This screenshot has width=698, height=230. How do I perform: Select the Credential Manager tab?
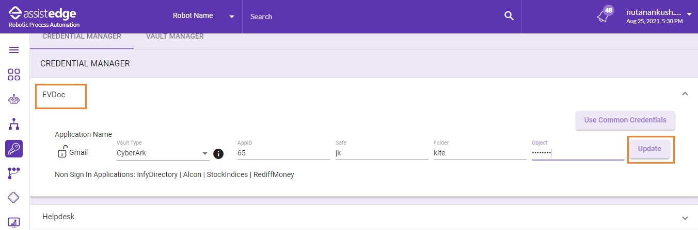click(82, 37)
